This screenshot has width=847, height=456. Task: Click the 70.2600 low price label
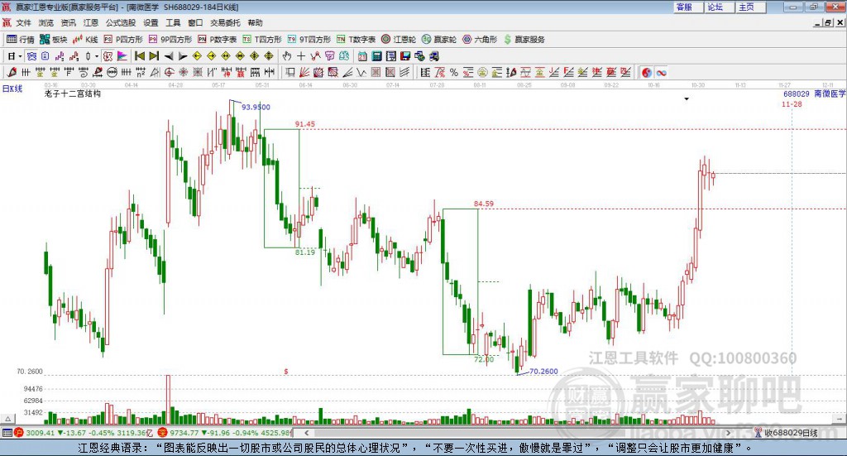click(543, 372)
